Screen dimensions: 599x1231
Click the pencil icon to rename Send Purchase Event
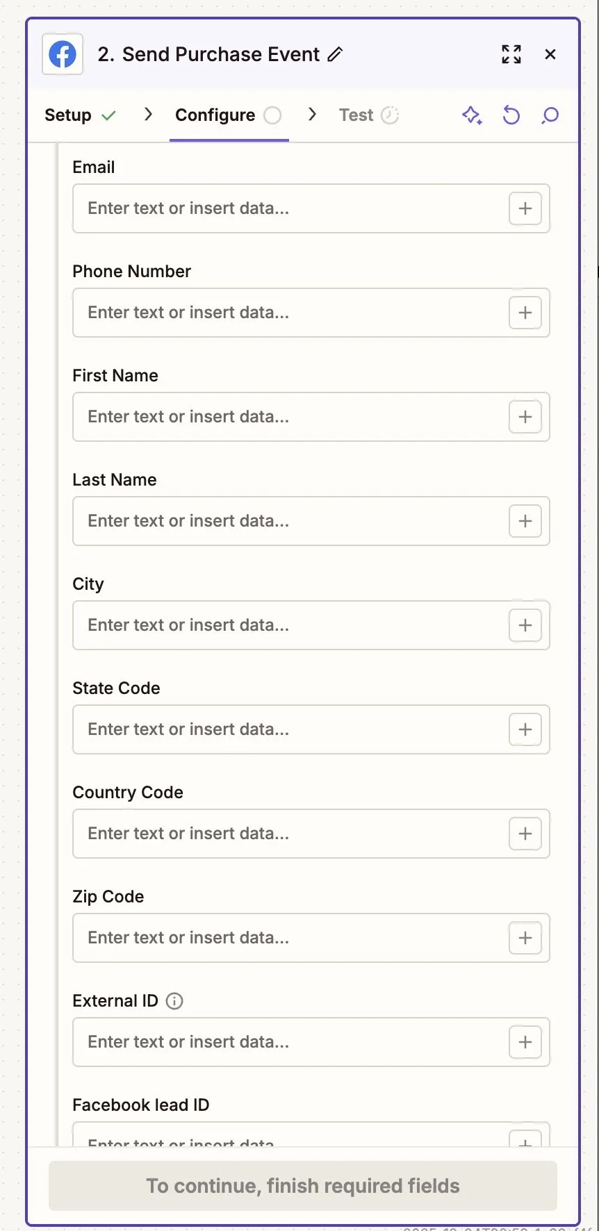336,53
